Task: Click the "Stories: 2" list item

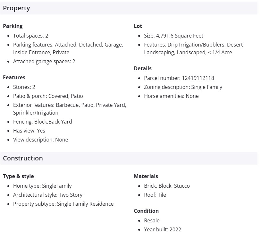Action: click(24, 87)
